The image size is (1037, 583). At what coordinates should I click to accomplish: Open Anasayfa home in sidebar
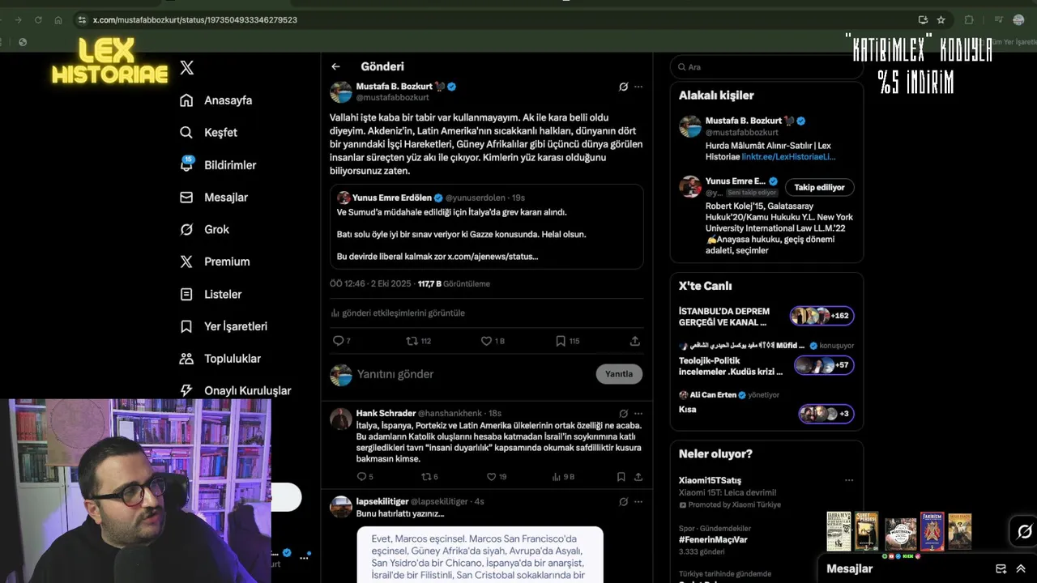216,100
